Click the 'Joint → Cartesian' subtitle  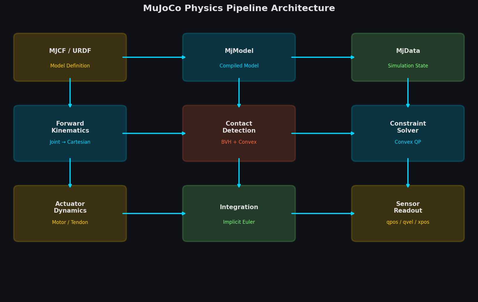tap(70, 142)
